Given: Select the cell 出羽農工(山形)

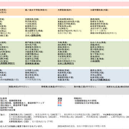Looking at the screenshot, I should (x=32, y=71).
